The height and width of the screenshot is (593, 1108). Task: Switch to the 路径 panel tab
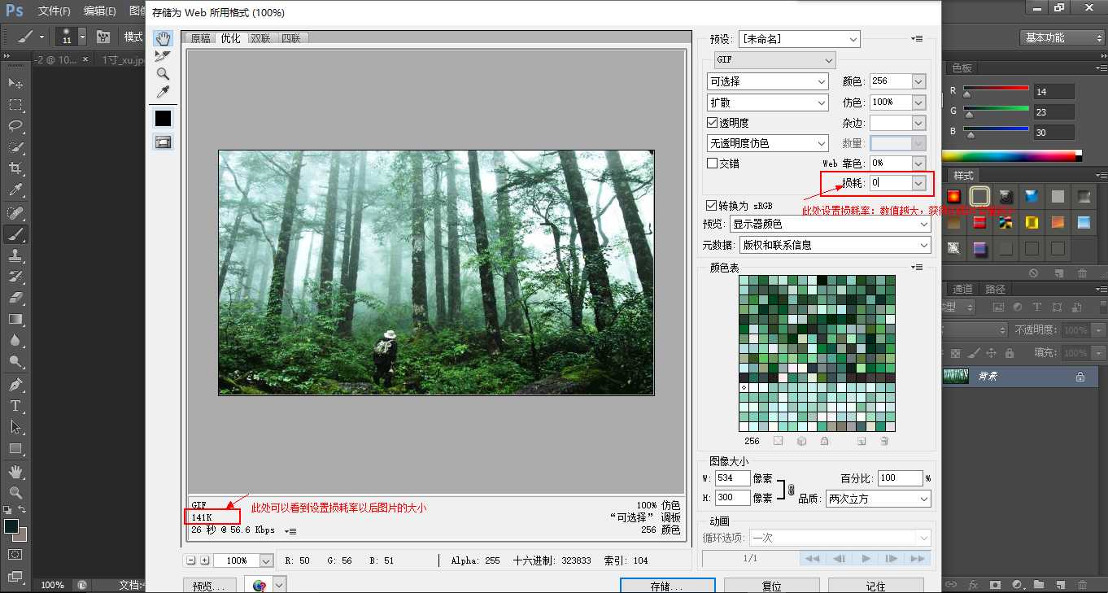995,289
